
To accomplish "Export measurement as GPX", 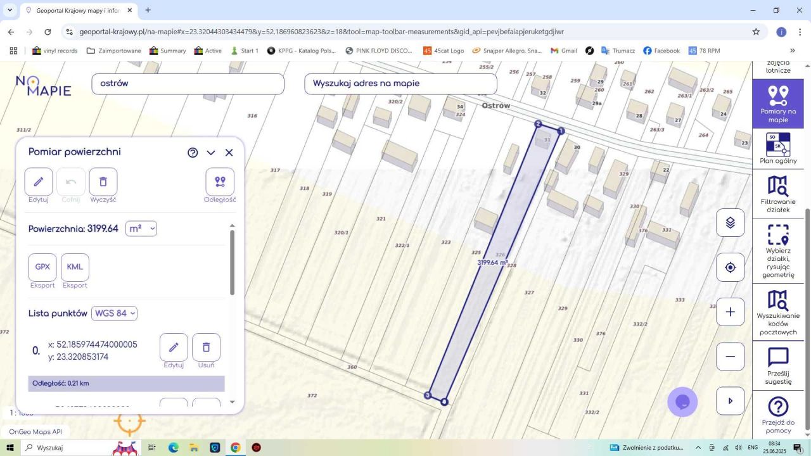I will (42, 267).
